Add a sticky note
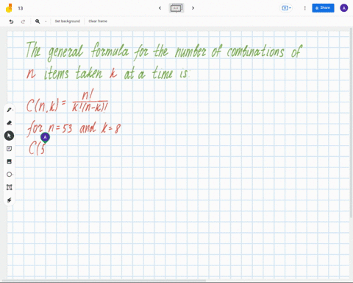 [x=10, y=149]
